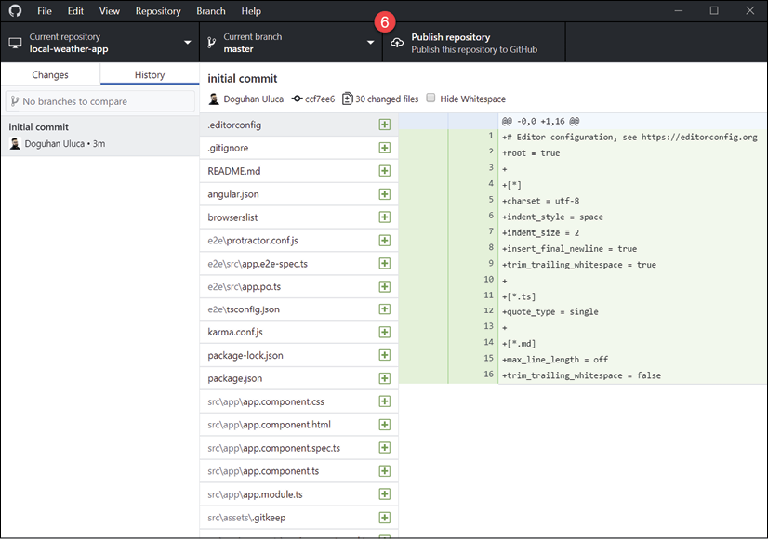This screenshot has width=768, height=539.
Task: Select the angular.json file
Action: pos(298,194)
